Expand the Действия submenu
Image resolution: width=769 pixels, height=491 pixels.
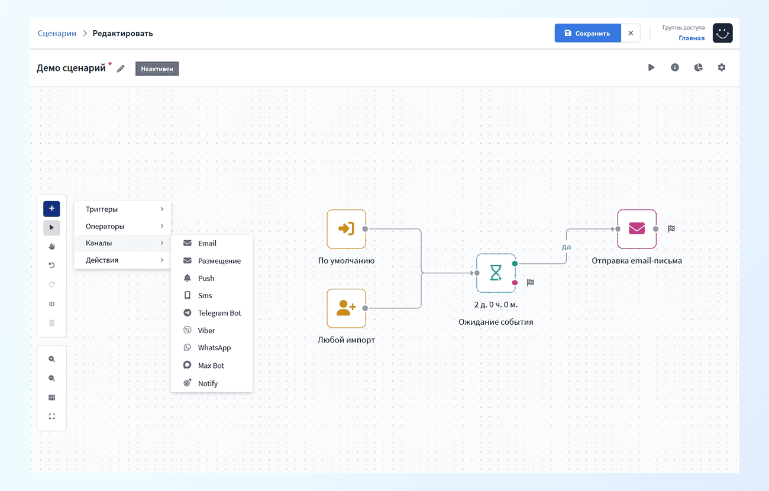(x=122, y=260)
